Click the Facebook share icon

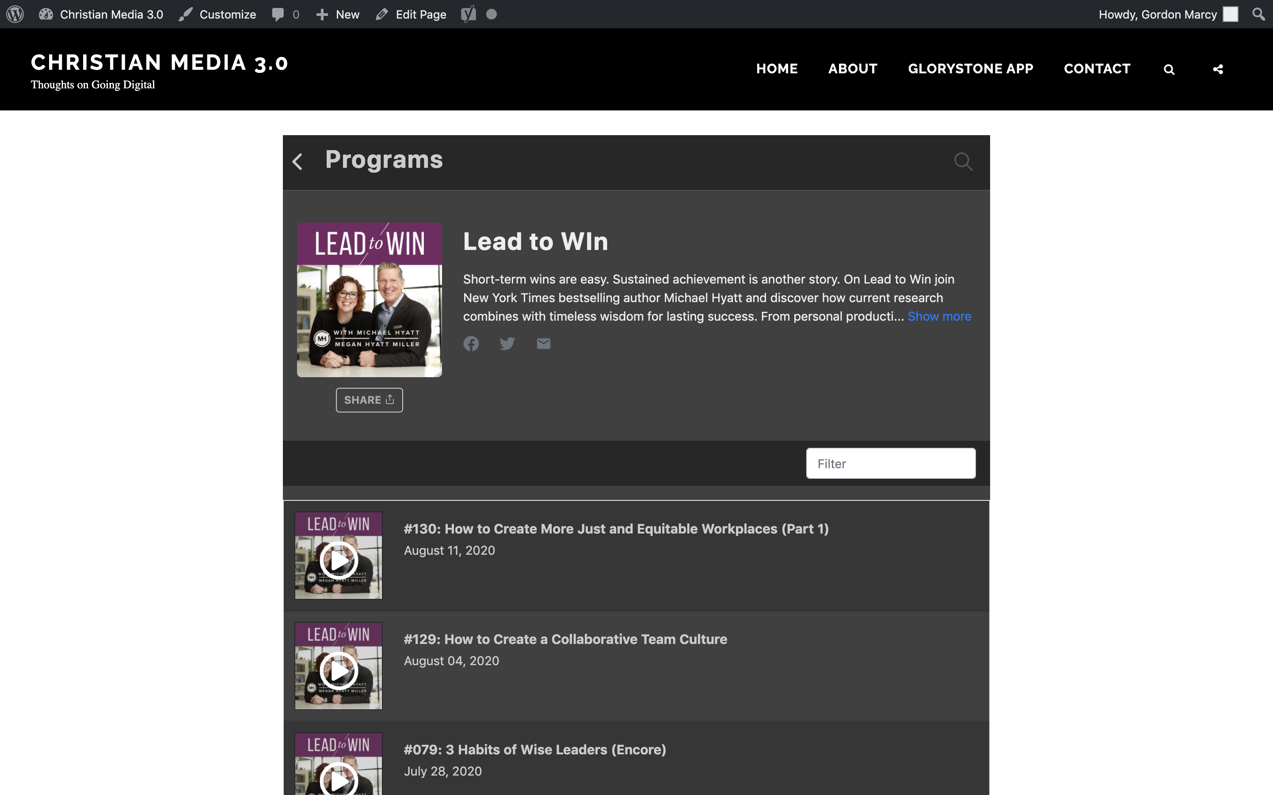pyautogui.click(x=471, y=344)
